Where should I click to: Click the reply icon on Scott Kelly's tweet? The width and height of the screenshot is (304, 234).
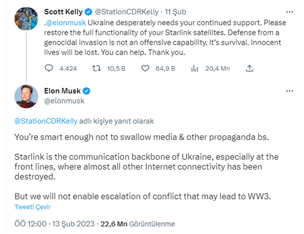[x=49, y=68]
